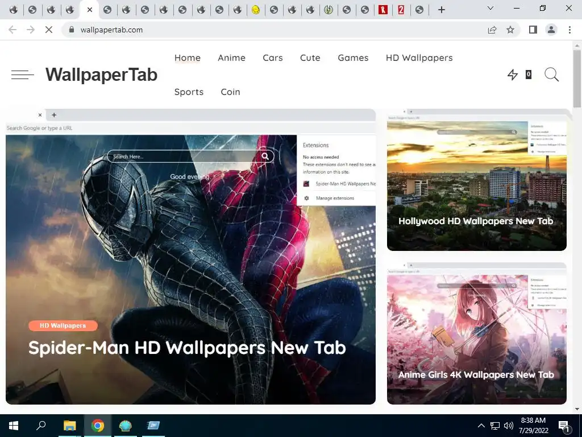
Task: Click the 0 counter badge
Action: pyautogui.click(x=528, y=75)
